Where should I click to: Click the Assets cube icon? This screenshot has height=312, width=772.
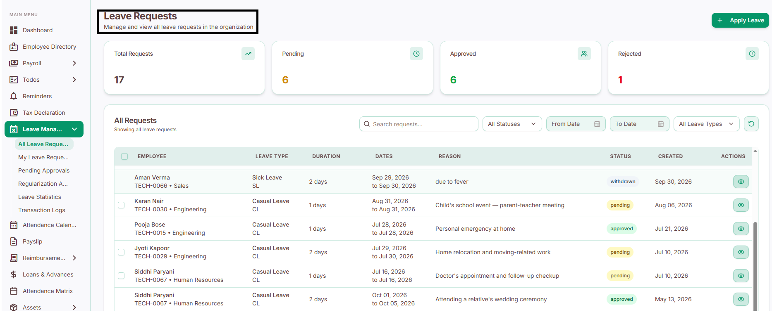pyautogui.click(x=14, y=307)
